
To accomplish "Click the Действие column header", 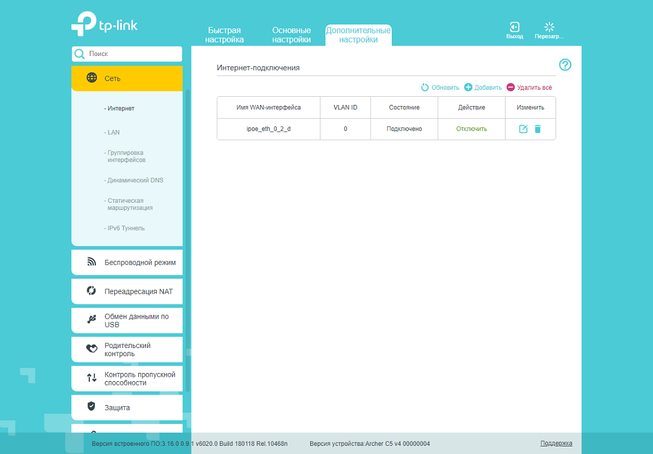I will (472, 108).
